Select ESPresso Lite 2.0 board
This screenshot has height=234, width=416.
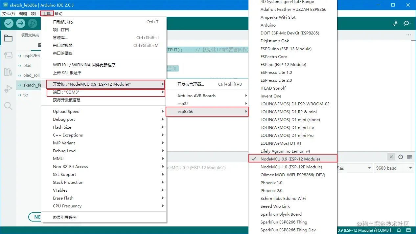click(x=293, y=80)
